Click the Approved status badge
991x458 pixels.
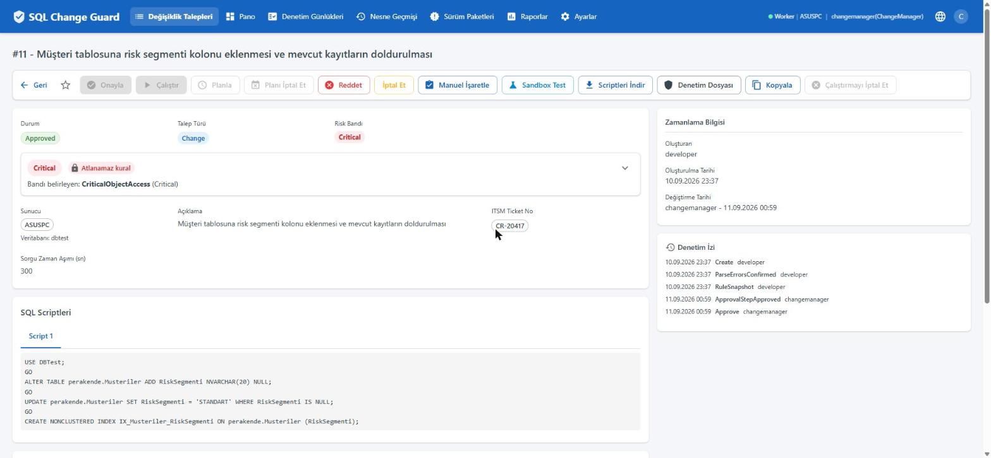40,138
